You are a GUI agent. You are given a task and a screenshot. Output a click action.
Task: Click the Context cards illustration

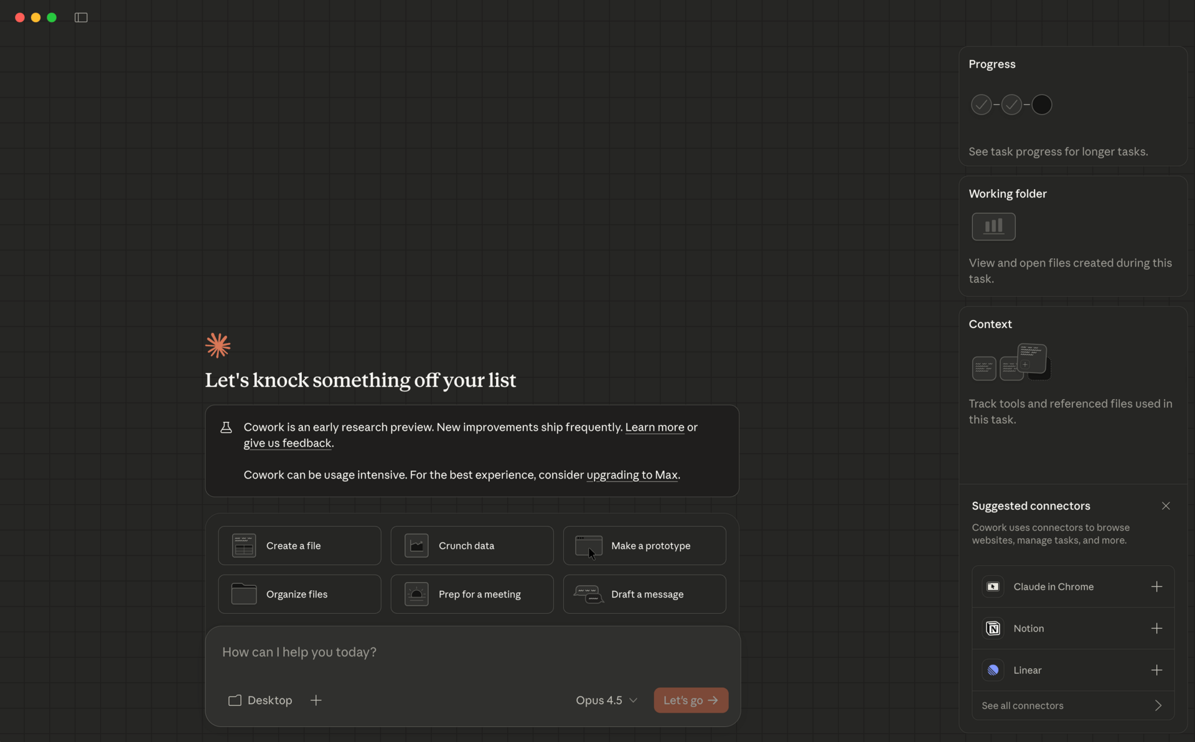[1011, 362]
